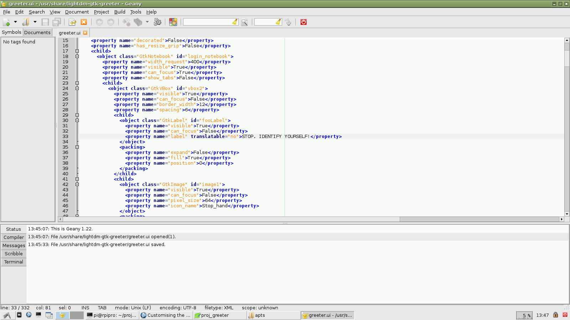
Task: Open the Document menu
Action: [77, 12]
